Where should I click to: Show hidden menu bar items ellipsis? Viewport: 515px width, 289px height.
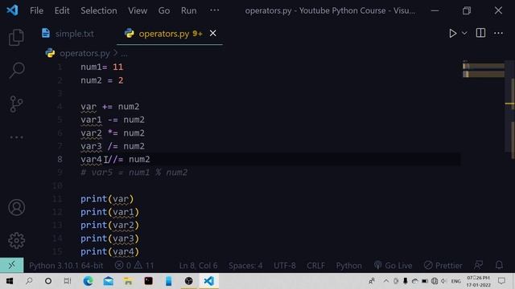[215, 10]
